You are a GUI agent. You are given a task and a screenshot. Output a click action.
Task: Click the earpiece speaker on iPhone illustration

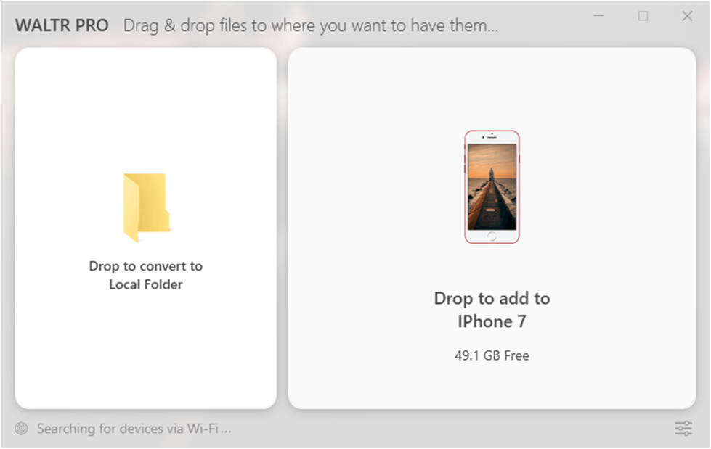(x=493, y=137)
